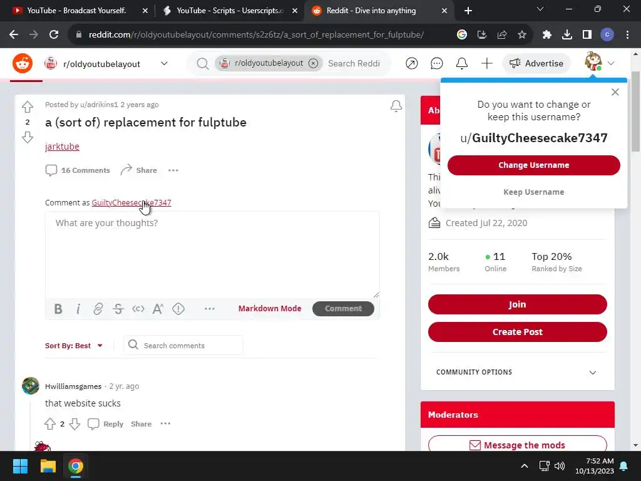
Task: Share this page via address bar icon
Action: coord(502,35)
